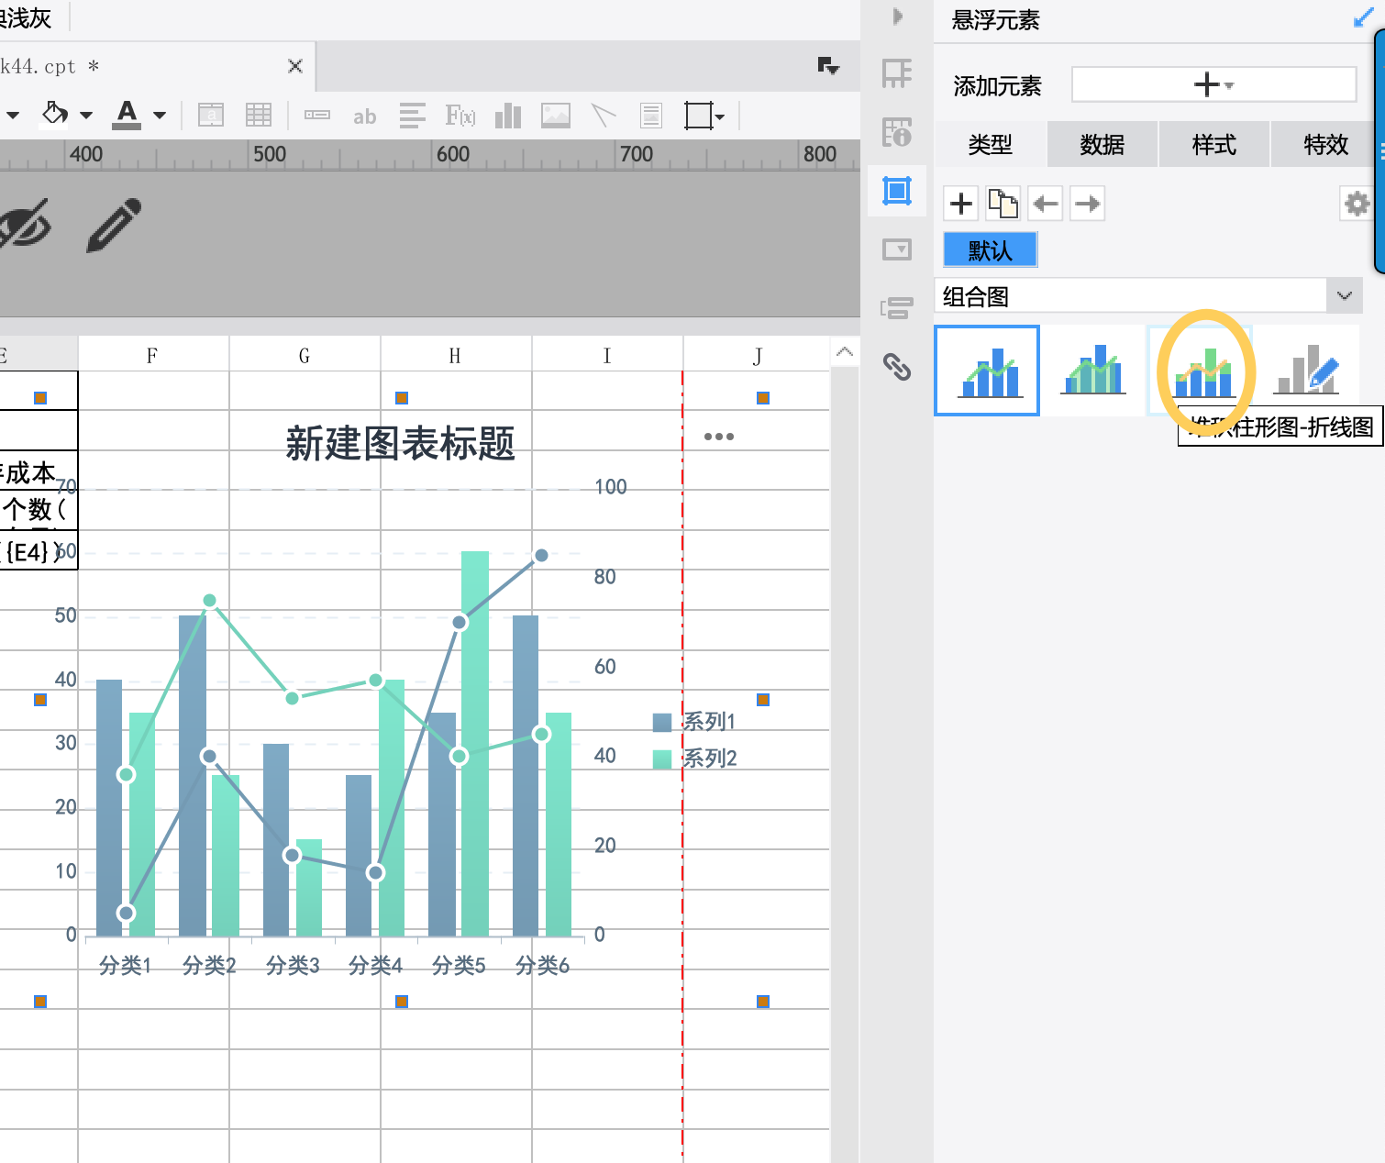Click the copy chart icon
The image size is (1385, 1163).
(x=1003, y=204)
